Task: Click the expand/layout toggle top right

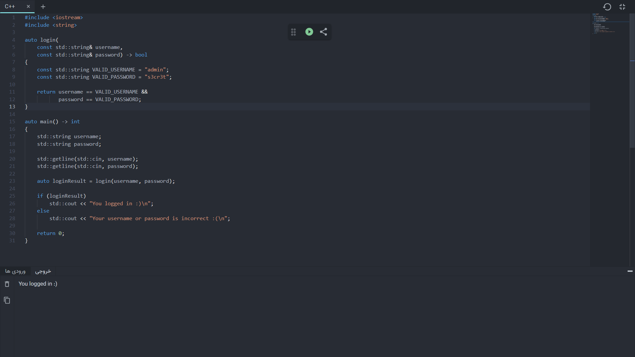Action: coord(622,7)
